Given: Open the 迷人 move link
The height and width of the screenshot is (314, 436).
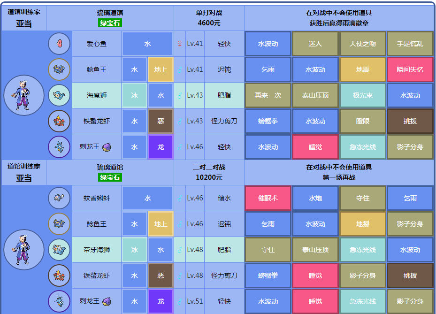Looking at the screenshot, I should click(315, 44).
